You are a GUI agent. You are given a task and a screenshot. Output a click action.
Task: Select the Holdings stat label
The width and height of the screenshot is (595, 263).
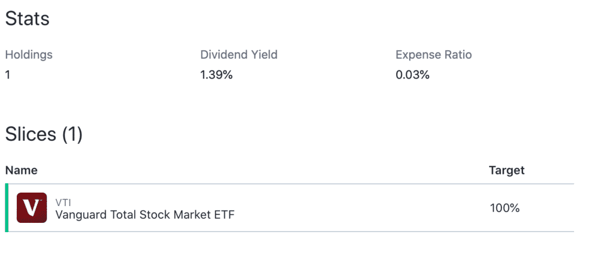click(29, 55)
